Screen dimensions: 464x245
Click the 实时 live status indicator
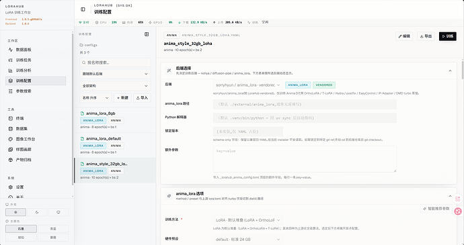tap(84, 22)
